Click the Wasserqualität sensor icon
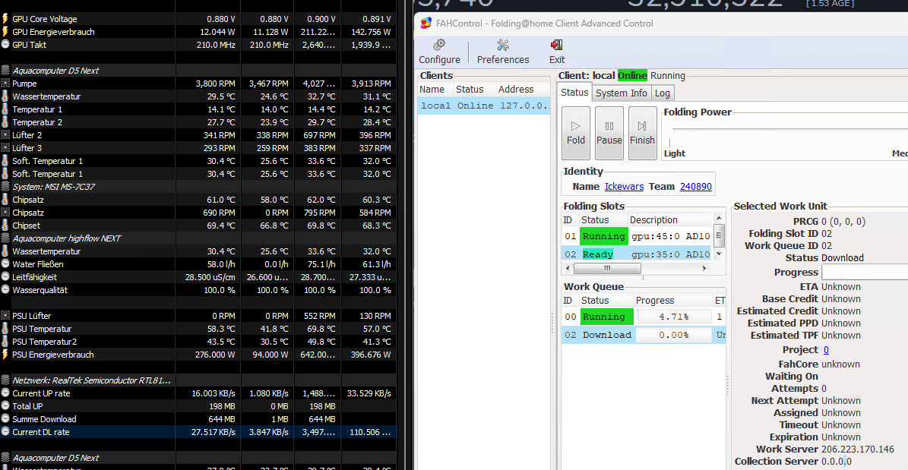 pos(6,290)
